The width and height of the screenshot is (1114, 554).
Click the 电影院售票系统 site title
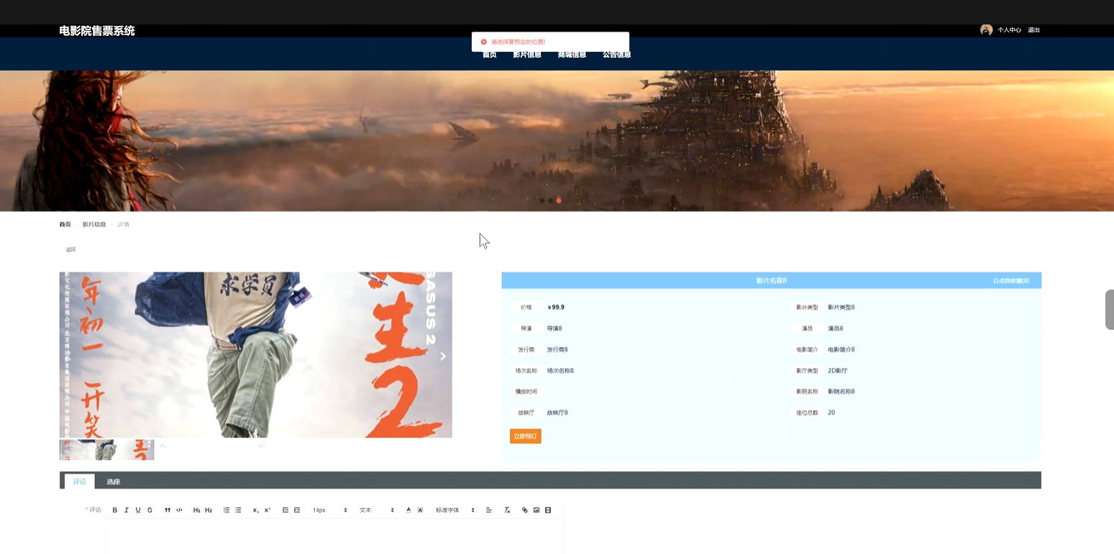pos(97,31)
